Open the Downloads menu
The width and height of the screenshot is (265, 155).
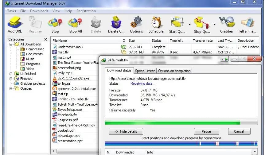coord(39,11)
